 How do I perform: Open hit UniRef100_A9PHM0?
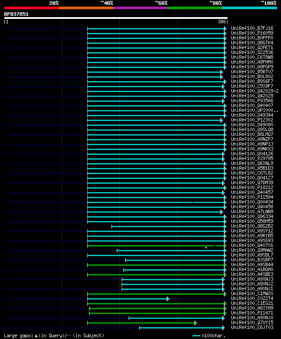(x=252, y=62)
